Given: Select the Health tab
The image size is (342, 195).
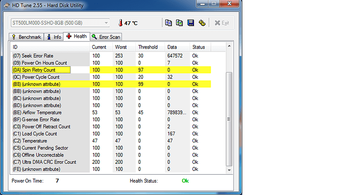Looking at the screenshot, I should (76, 36).
